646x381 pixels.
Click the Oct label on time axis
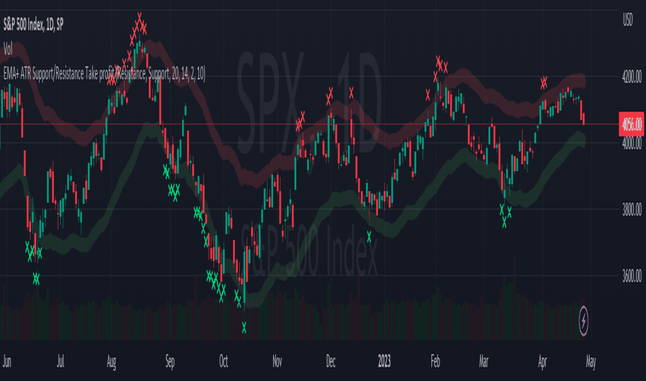click(223, 362)
